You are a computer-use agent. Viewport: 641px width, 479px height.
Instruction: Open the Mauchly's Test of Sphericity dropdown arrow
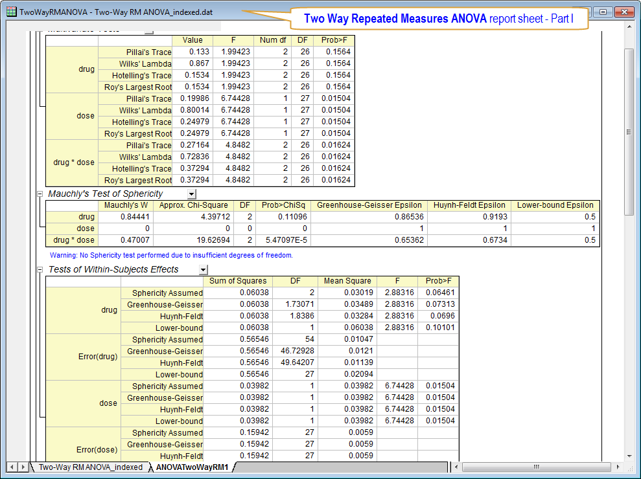click(192, 194)
